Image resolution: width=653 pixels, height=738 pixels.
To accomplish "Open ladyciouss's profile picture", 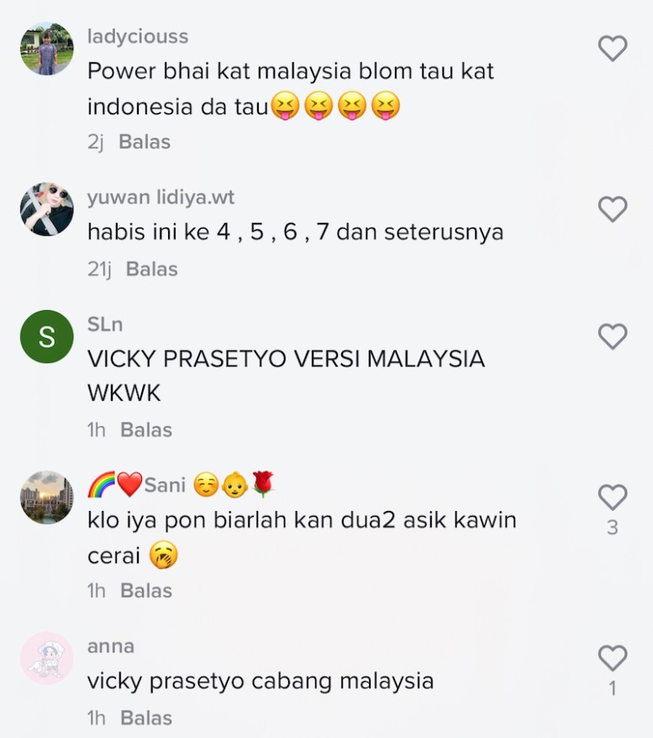I will pyautogui.click(x=46, y=49).
